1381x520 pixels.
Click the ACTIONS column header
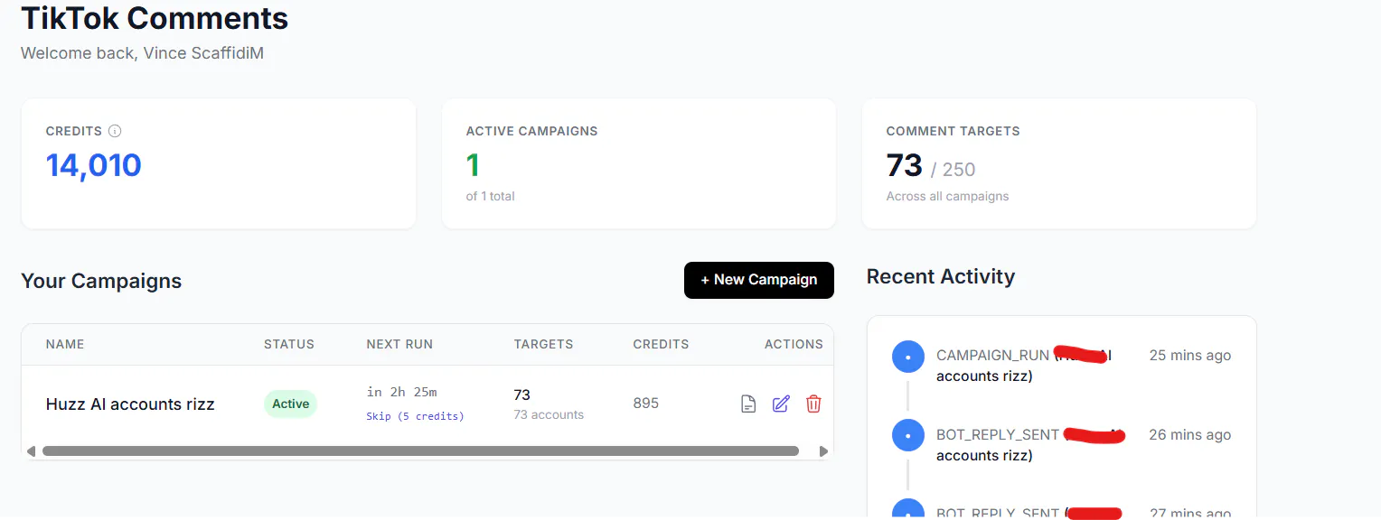(x=794, y=344)
